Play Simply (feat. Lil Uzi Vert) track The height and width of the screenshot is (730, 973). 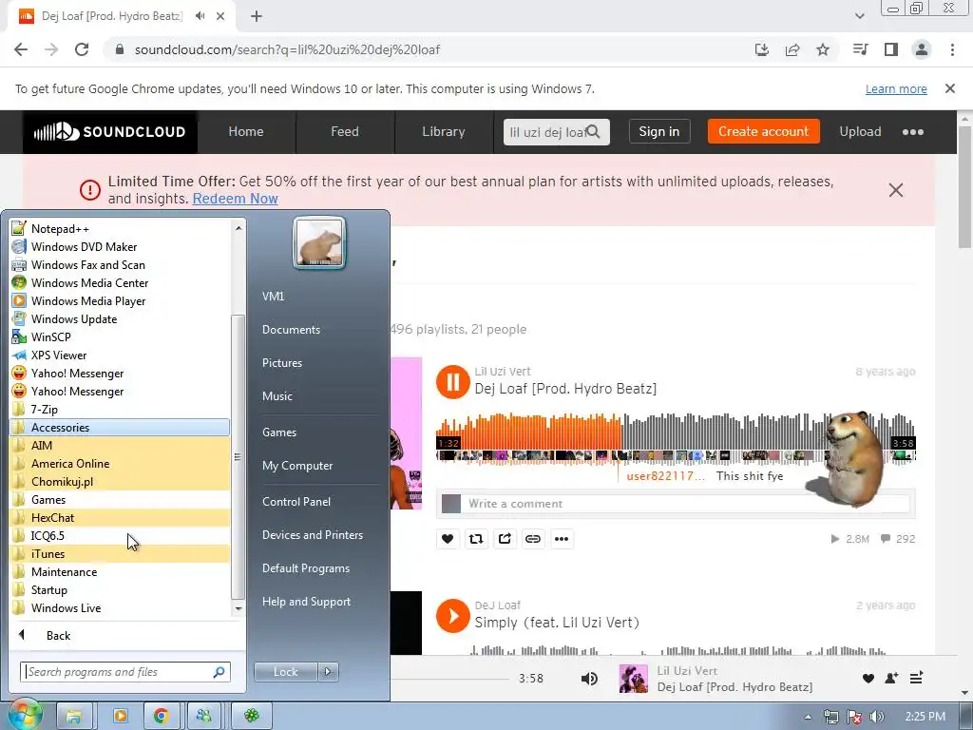coord(453,616)
